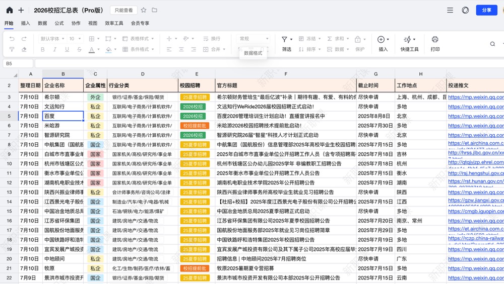The image size is (504, 284).
Task: Open the conditional format dropdown
Action: (138, 49)
